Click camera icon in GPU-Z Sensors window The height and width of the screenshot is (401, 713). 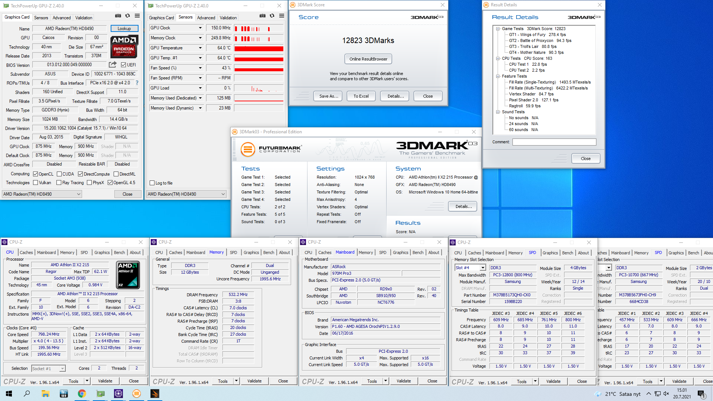[x=262, y=16]
